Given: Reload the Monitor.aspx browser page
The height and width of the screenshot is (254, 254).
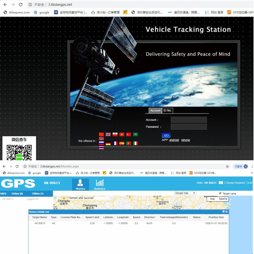Looking at the screenshot, I should (x=17, y=166).
